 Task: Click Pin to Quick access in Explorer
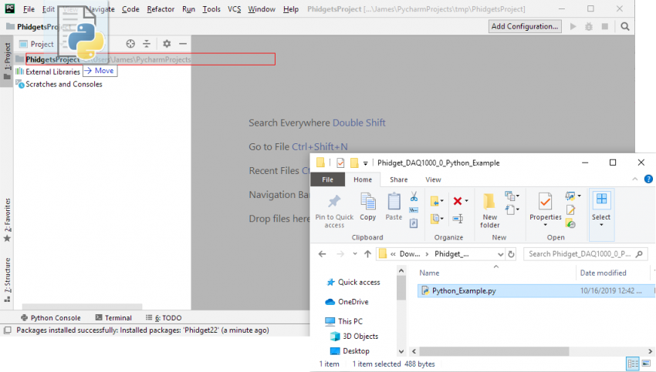[334, 211]
